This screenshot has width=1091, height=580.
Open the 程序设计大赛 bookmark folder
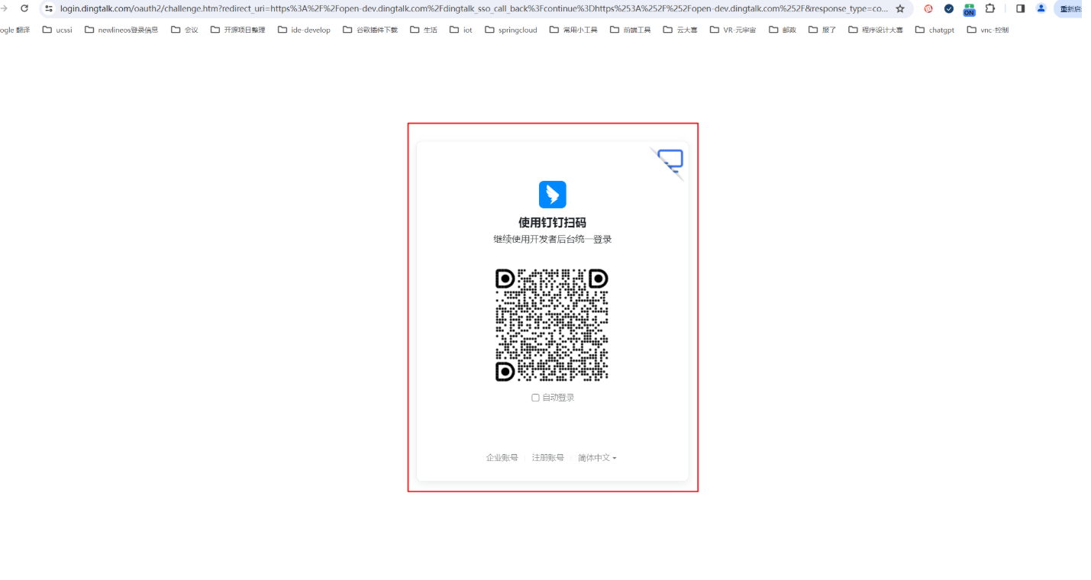coord(876,30)
